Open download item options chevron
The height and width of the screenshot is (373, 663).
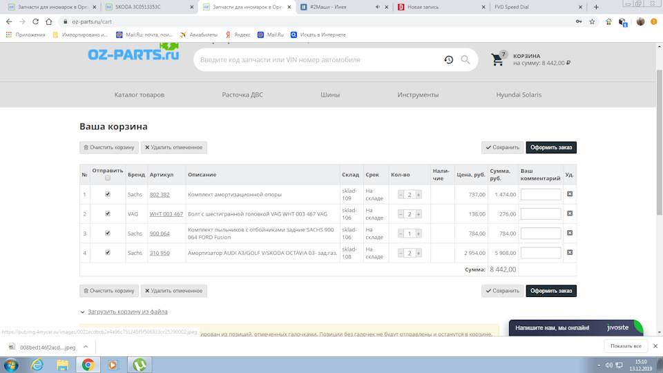(x=86, y=347)
